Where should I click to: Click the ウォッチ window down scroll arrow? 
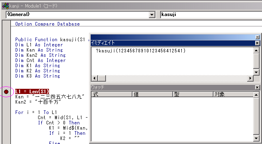click(256, 138)
